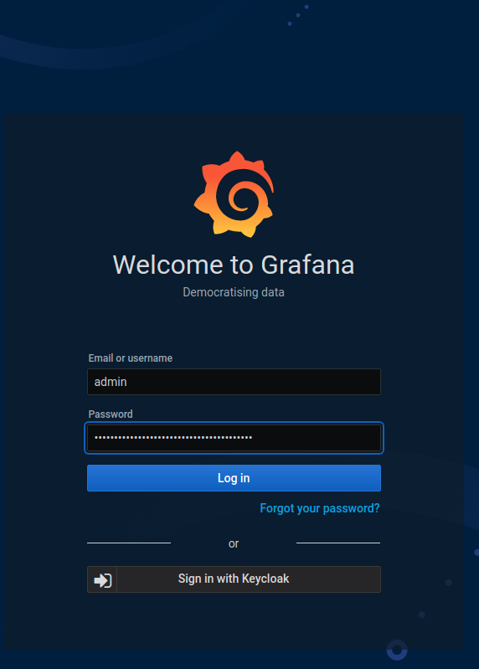Click the divider line right of "or"

tap(338, 543)
